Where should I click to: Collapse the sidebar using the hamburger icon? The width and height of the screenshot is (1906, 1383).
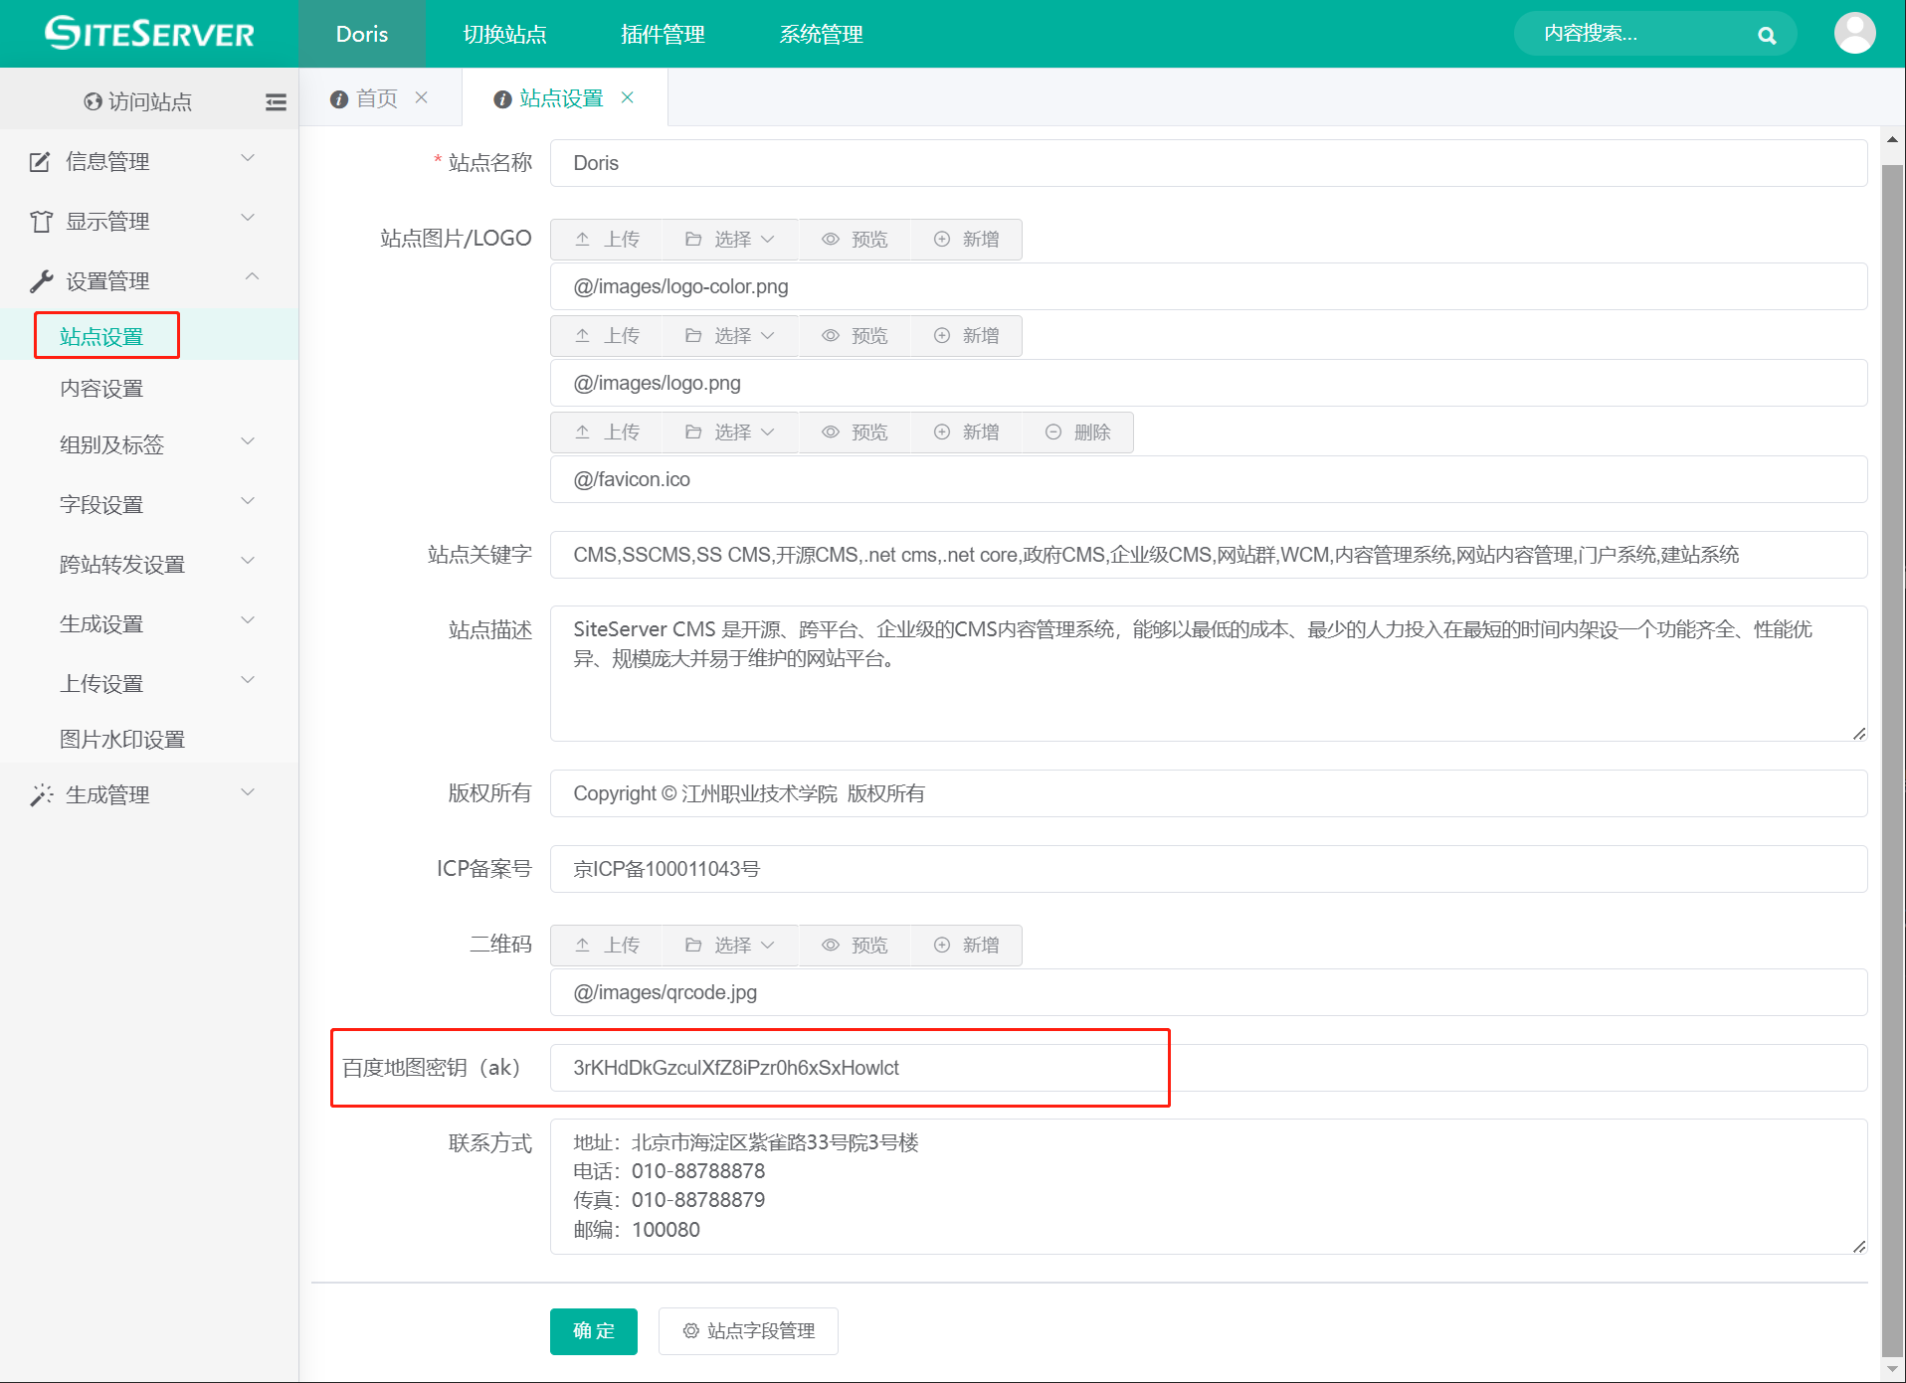tap(276, 101)
